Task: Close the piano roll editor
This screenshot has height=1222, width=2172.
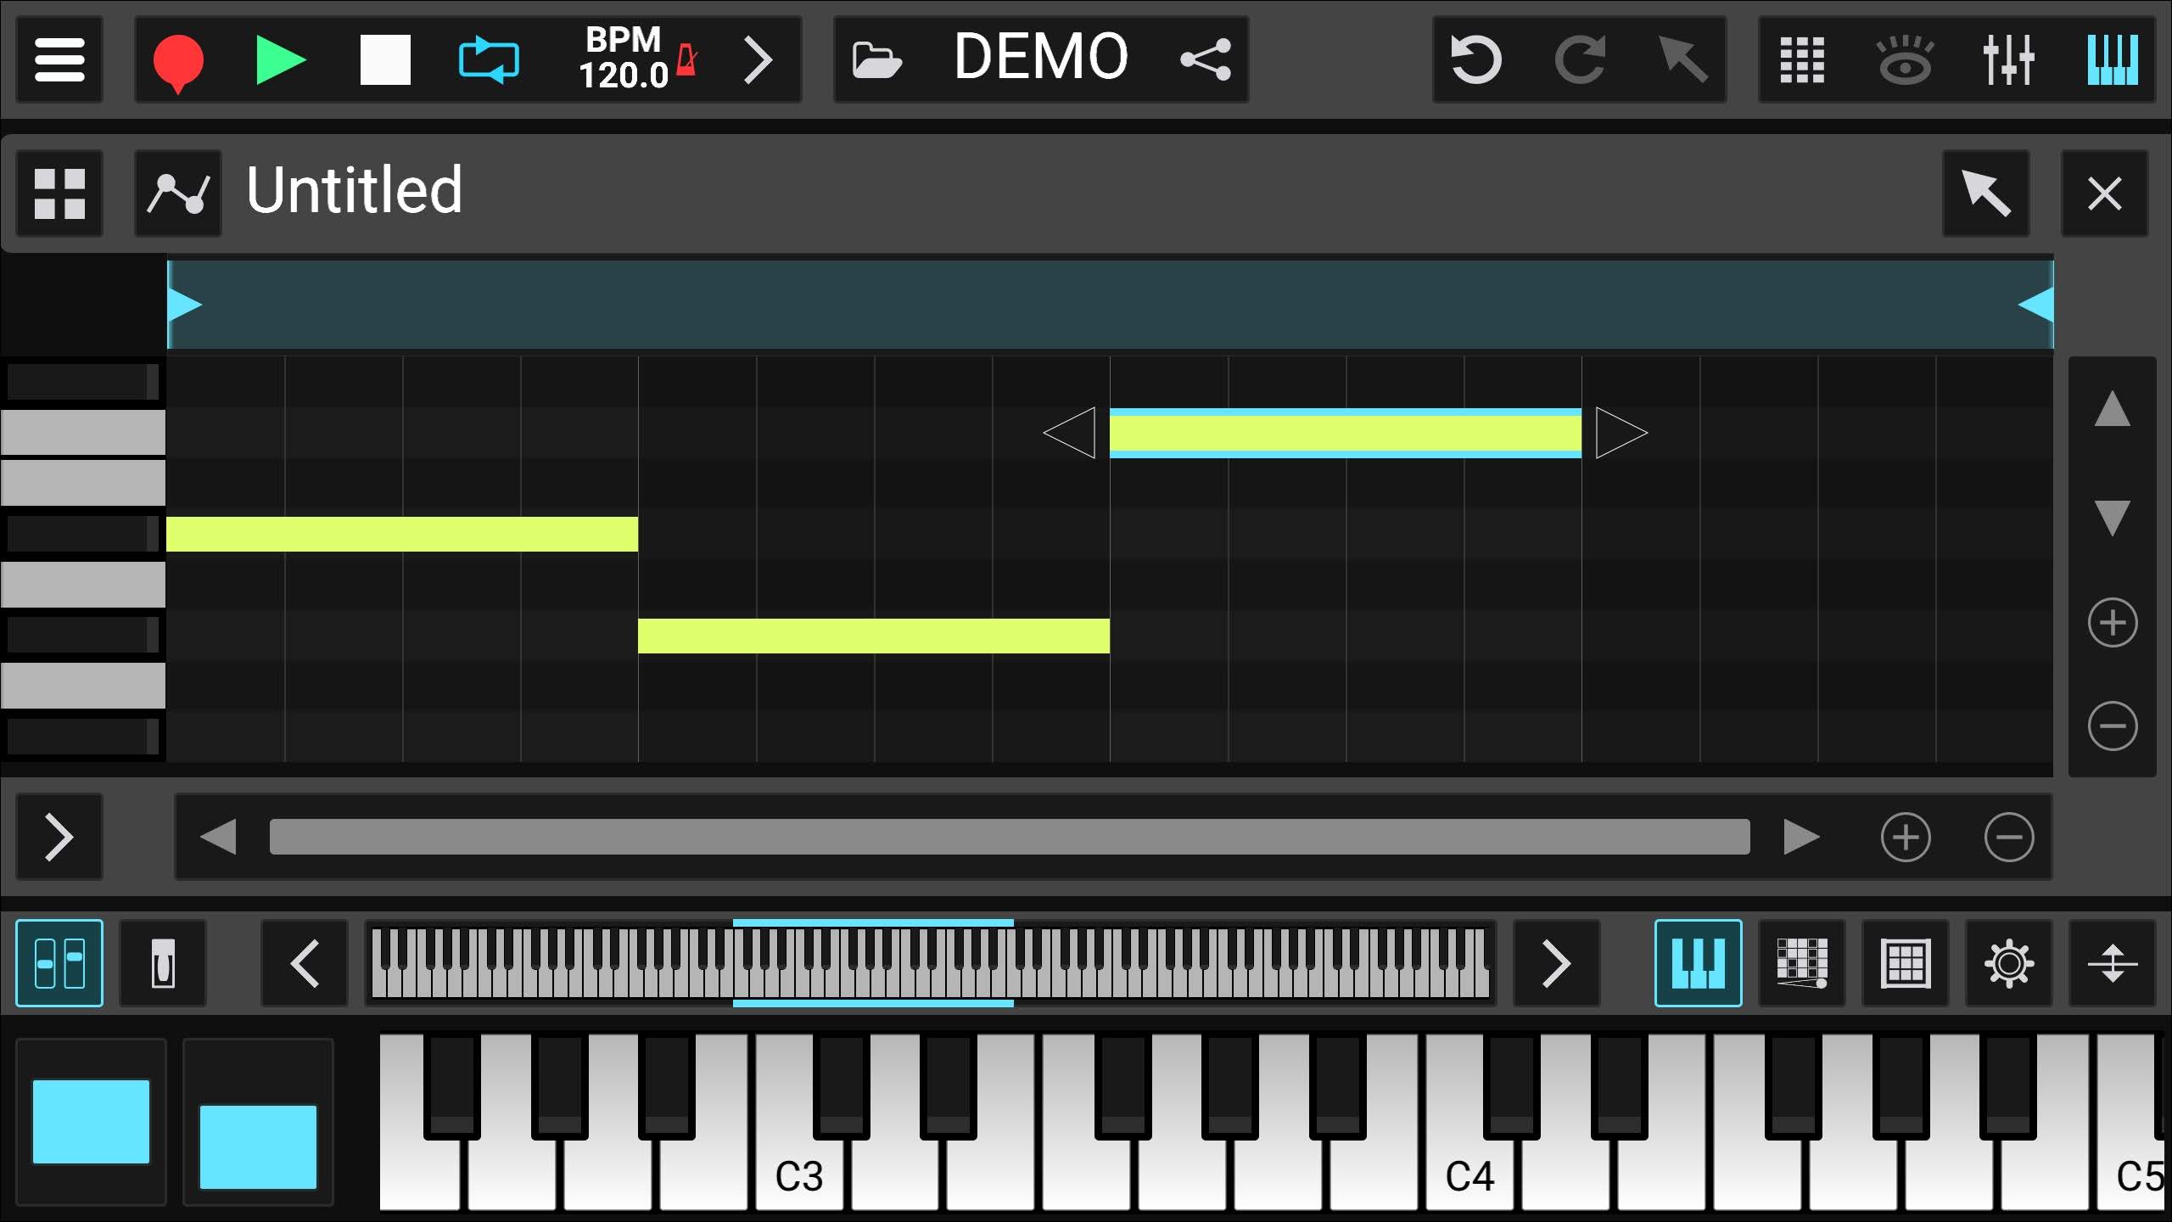Action: tap(2105, 193)
